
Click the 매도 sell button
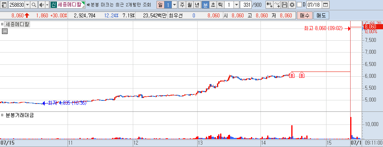pyautogui.click(x=321, y=16)
